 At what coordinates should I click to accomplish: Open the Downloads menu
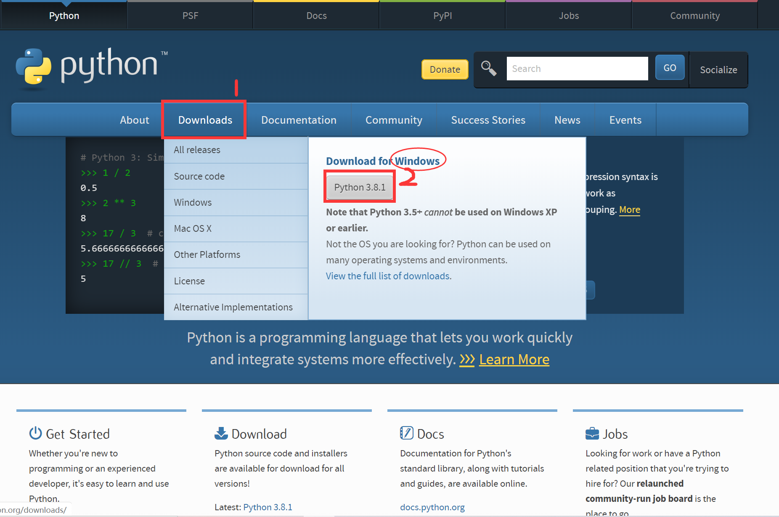(x=205, y=119)
